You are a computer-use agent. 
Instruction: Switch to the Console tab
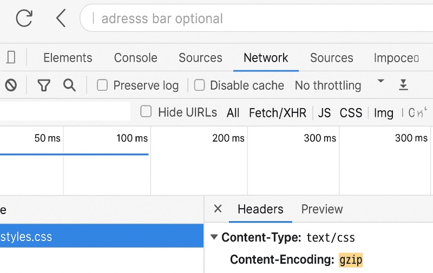pos(136,58)
